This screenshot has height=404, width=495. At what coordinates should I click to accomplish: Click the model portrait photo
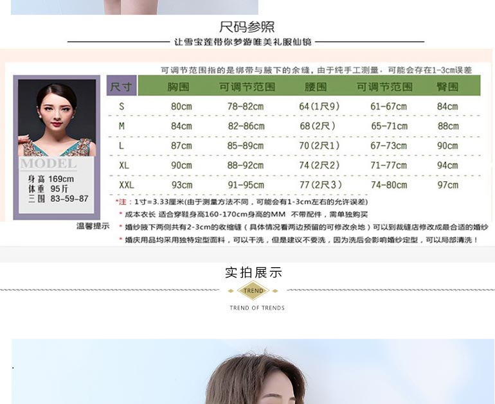(58, 118)
